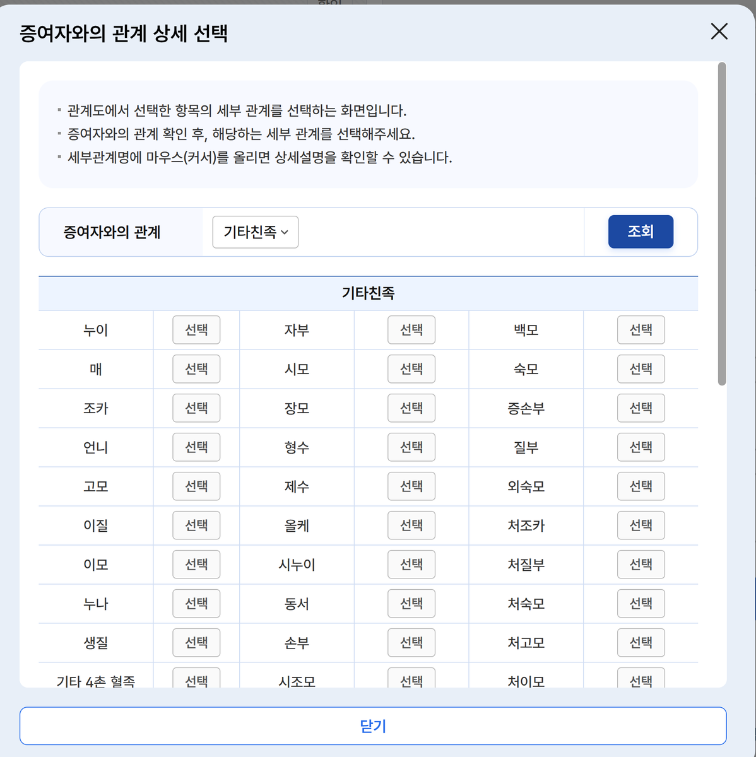Pick 고모 using its 선택 button

coord(196,486)
